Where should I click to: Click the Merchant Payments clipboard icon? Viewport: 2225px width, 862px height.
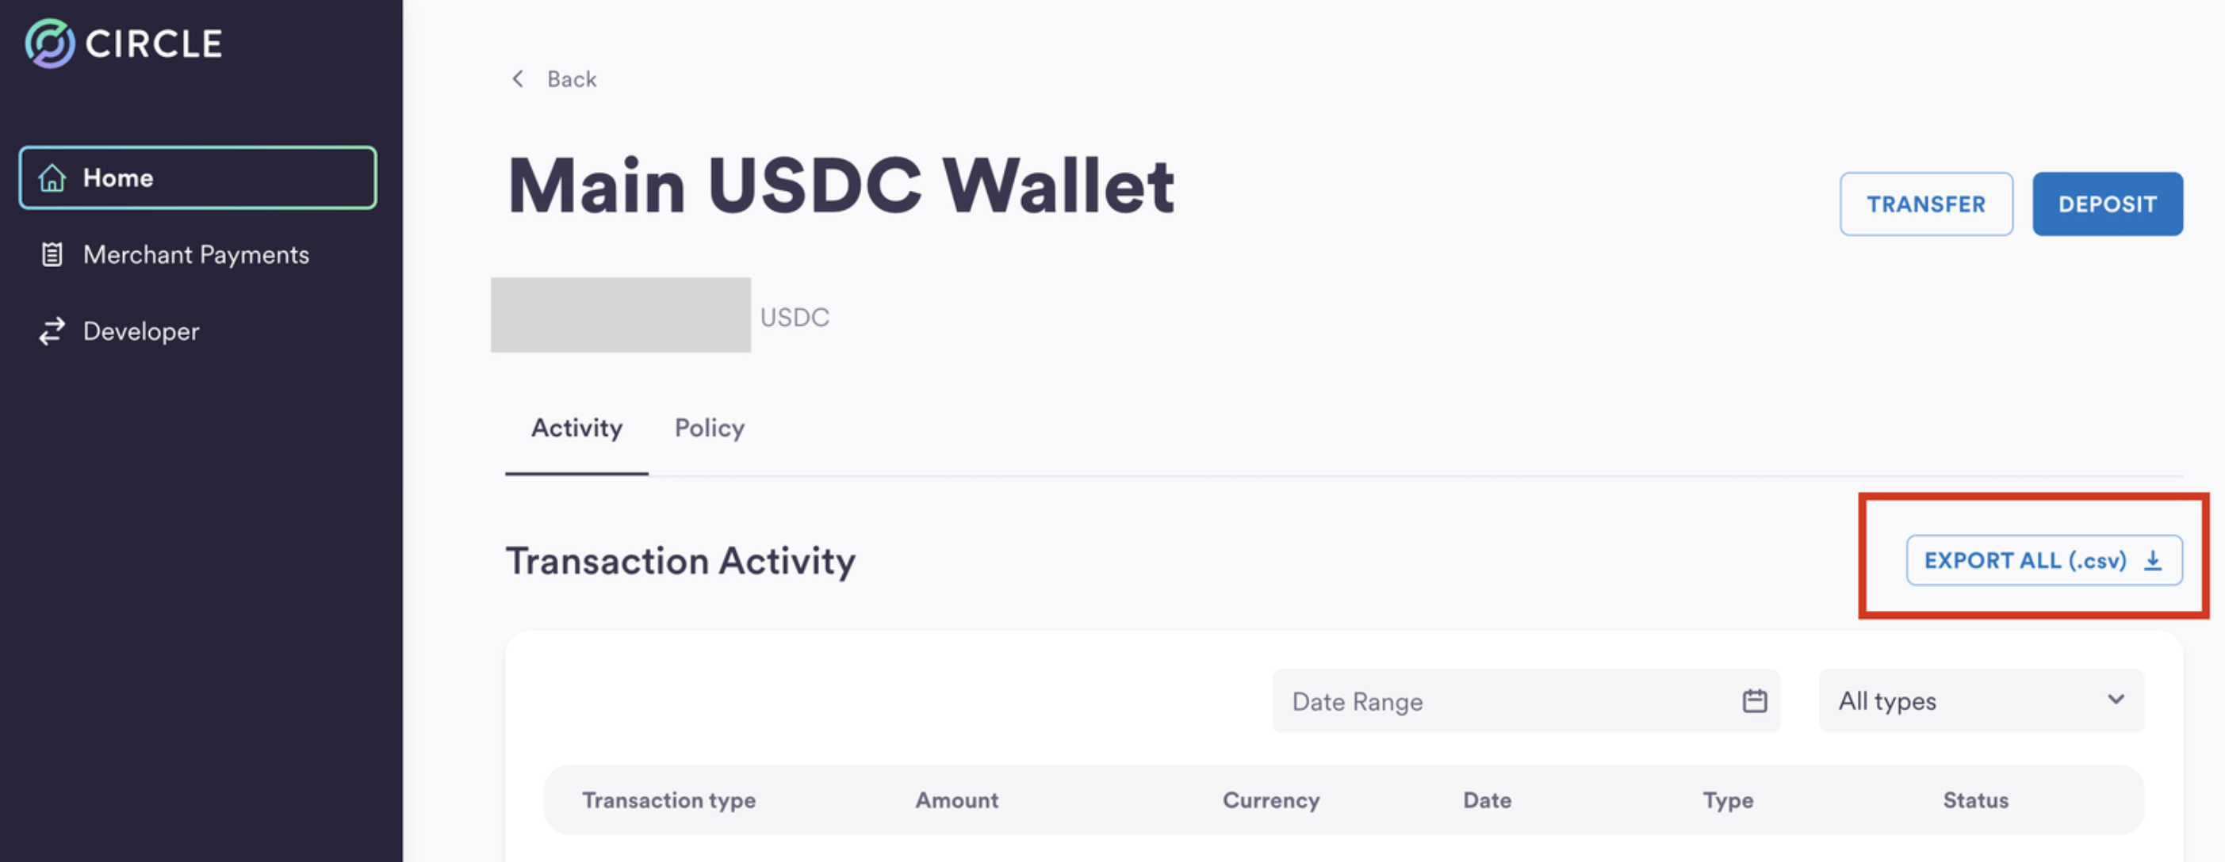click(52, 254)
